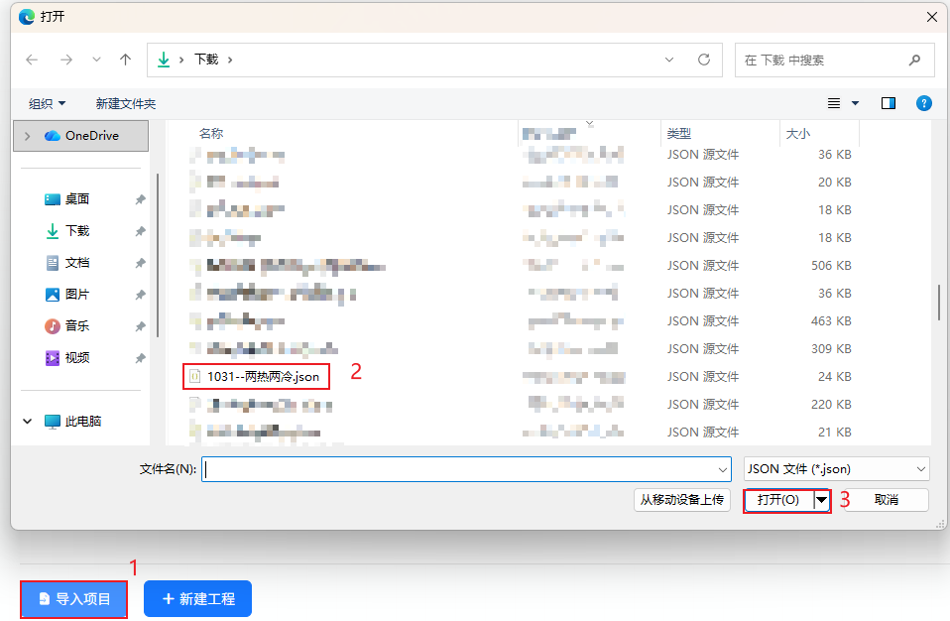Open recent locations dropdown arrow
The width and height of the screenshot is (950, 621).
[96, 60]
